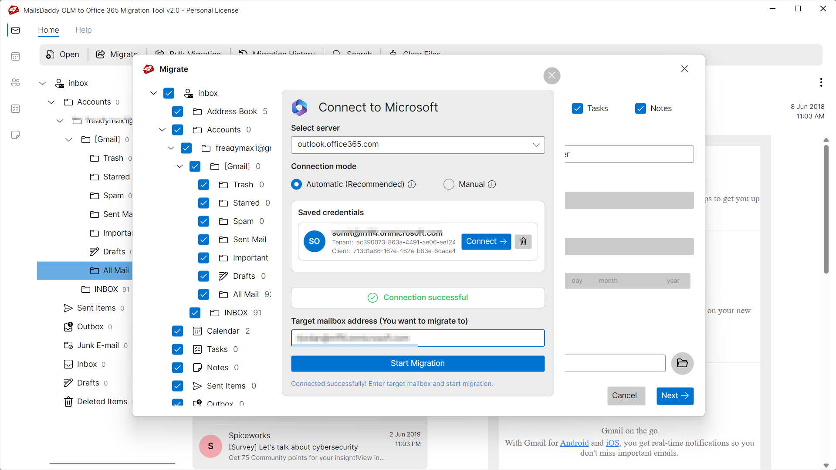
Task: Uncheck the Spam folder checkbox
Action: [203, 221]
